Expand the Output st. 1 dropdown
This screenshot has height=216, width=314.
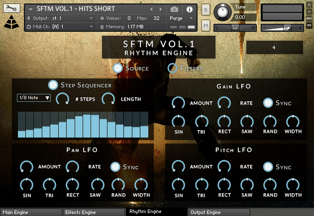60,18
